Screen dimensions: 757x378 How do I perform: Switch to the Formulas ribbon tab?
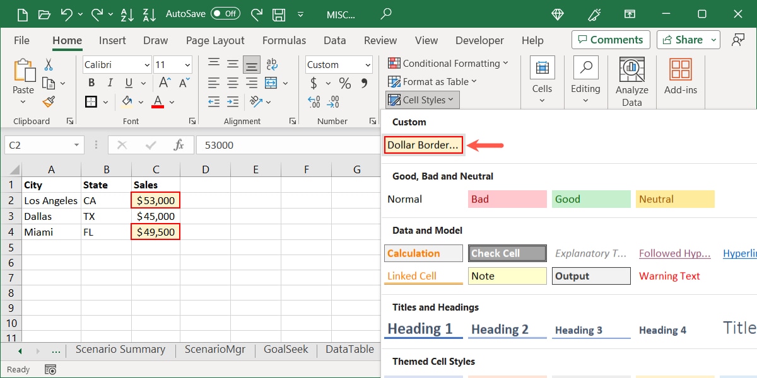click(x=284, y=40)
